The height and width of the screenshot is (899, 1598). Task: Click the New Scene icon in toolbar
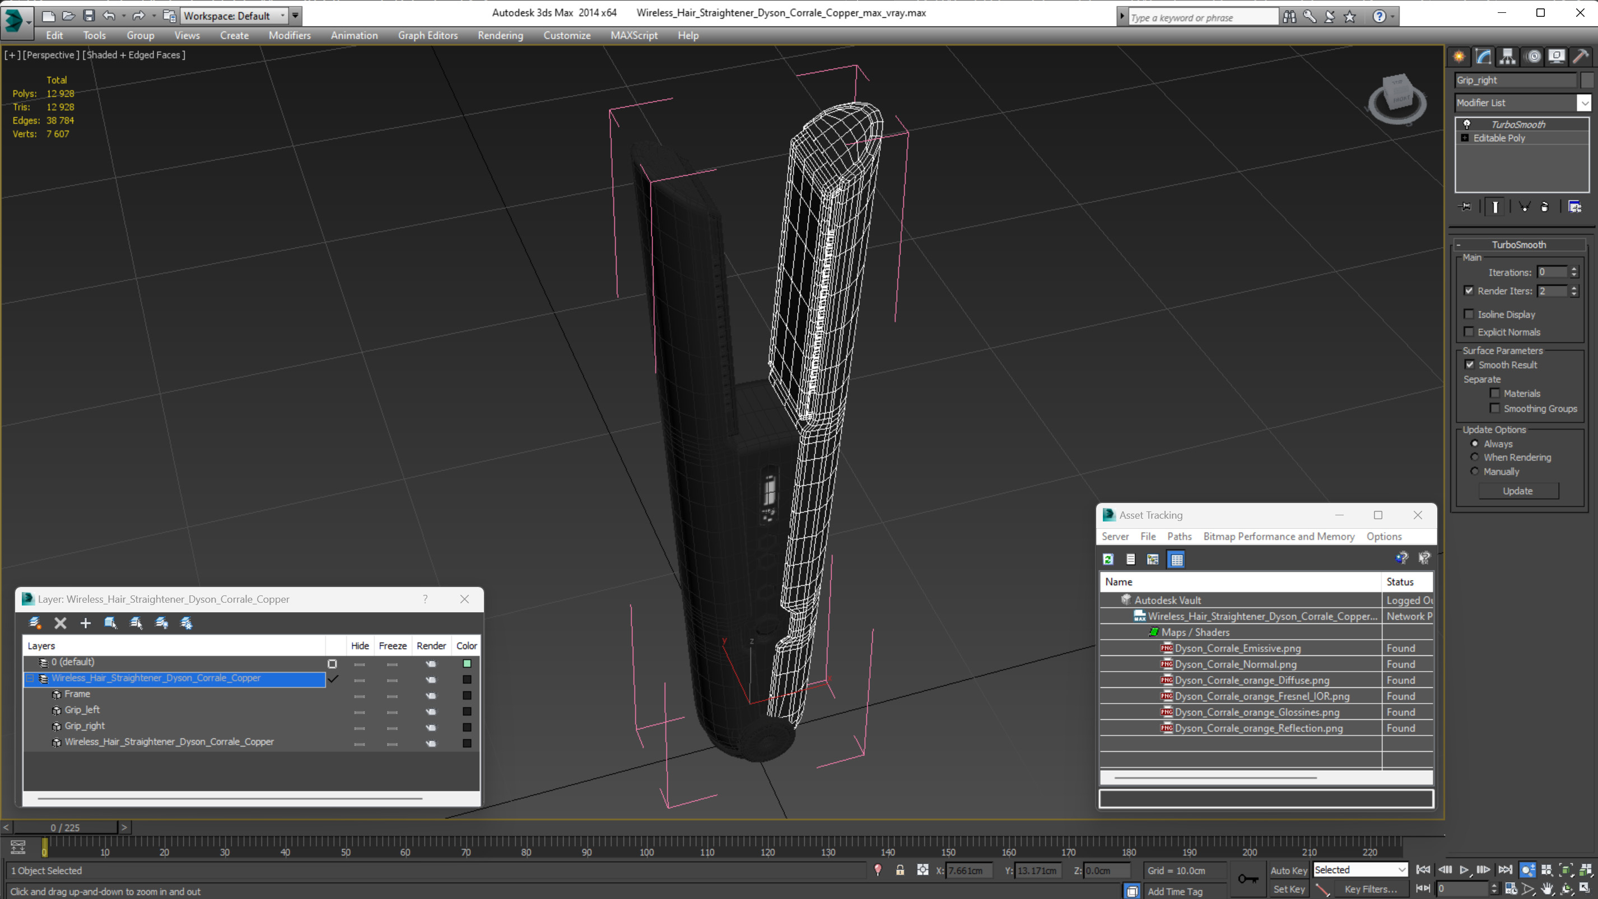(x=48, y=16)
